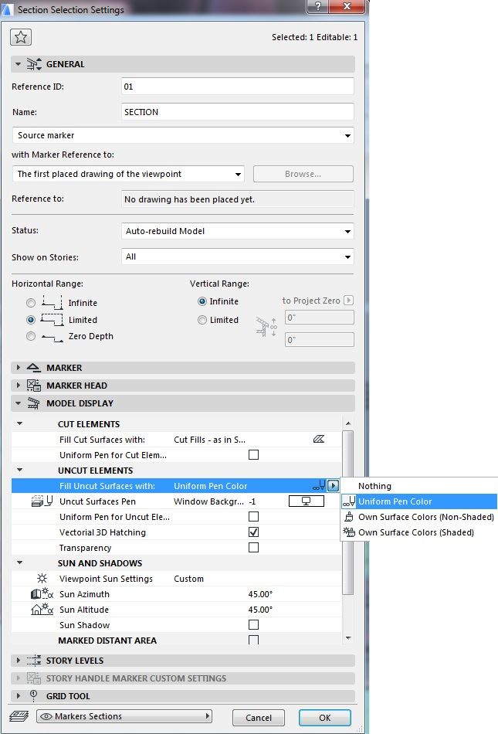Click the Infinite horizontal range diagram icon
498x734 pixels.
coord(52,303)
